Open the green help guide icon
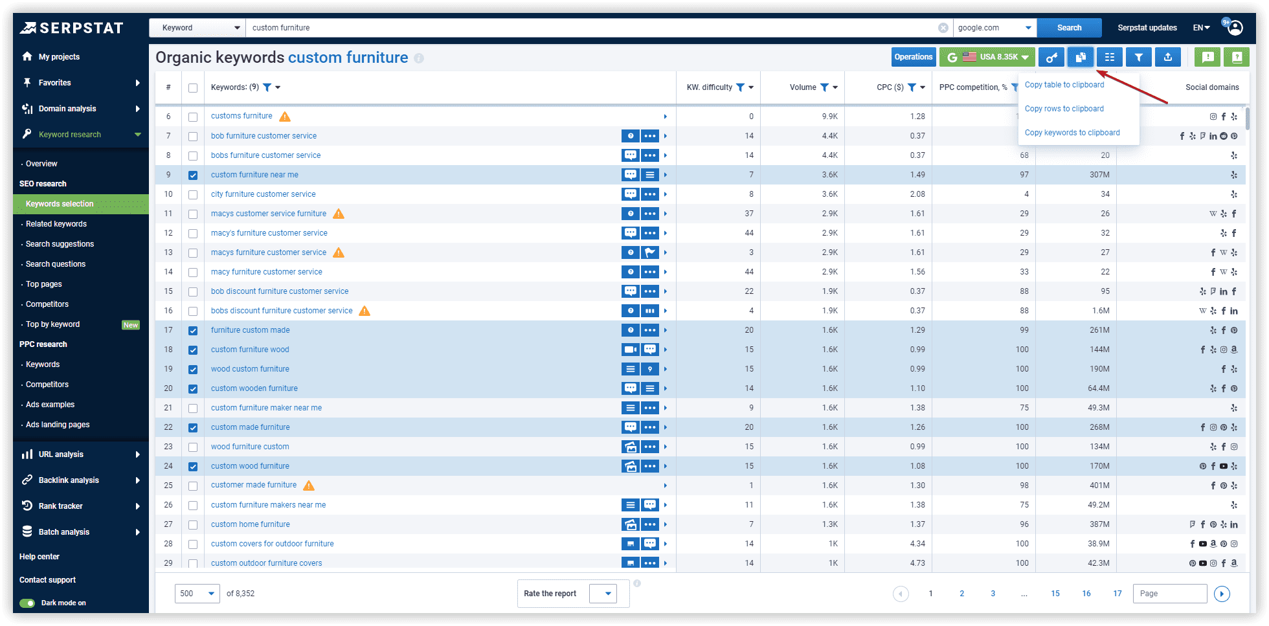Image resolution: width=1269 pixels, height=626 pixels. click(1237, 57)
